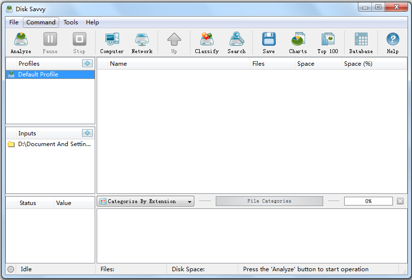Sort by the Space column header
Image resolution: width=412 pixels, height=280 pixels.
point(318,64)
